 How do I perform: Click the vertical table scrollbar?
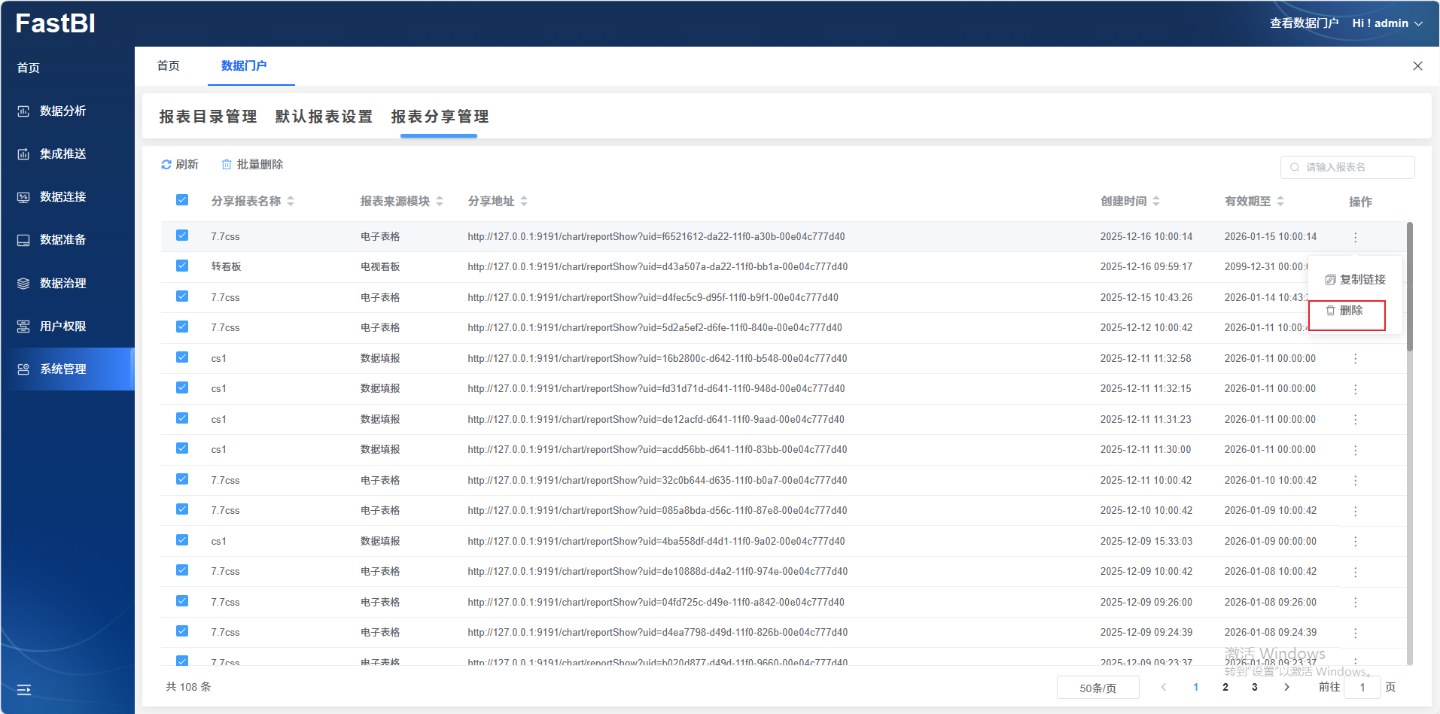pos(1409,286)
